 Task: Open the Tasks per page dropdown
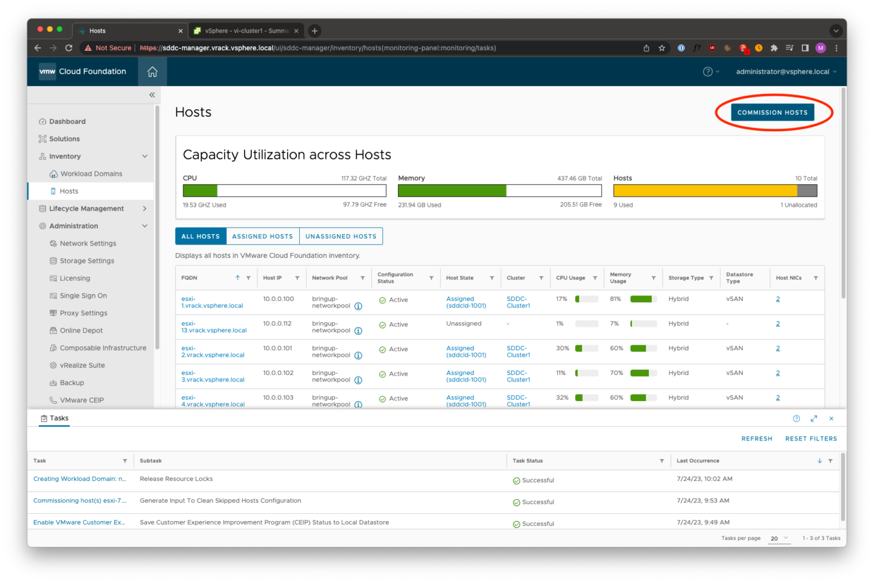779,538
